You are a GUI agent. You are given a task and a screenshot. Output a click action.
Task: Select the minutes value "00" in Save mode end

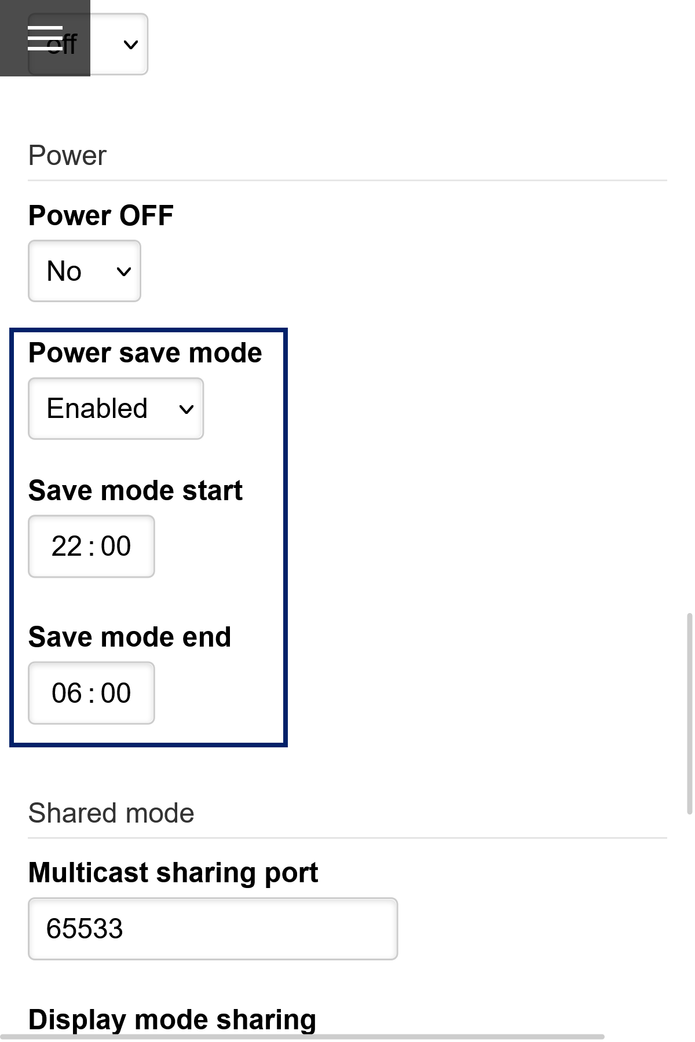[115, 692]
